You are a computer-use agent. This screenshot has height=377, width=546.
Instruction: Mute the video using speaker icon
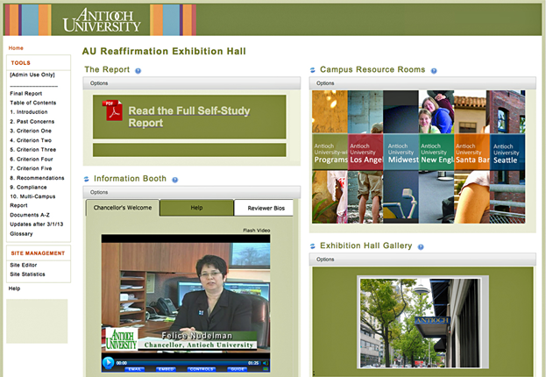(x=266, y=363)
